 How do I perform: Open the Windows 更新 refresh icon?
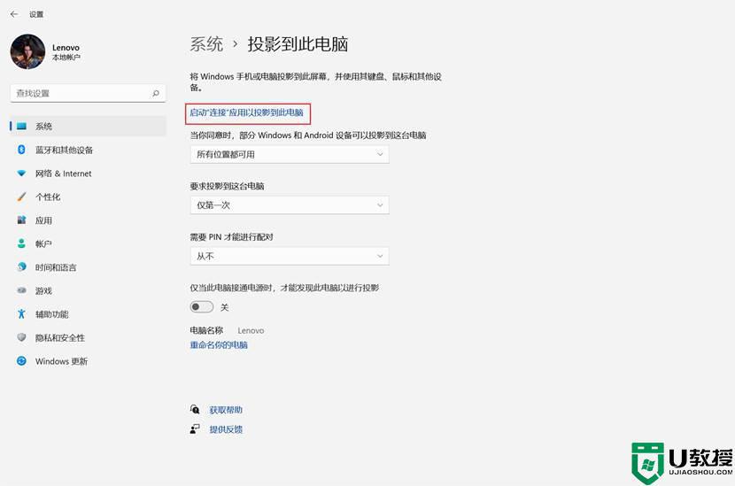21,361
